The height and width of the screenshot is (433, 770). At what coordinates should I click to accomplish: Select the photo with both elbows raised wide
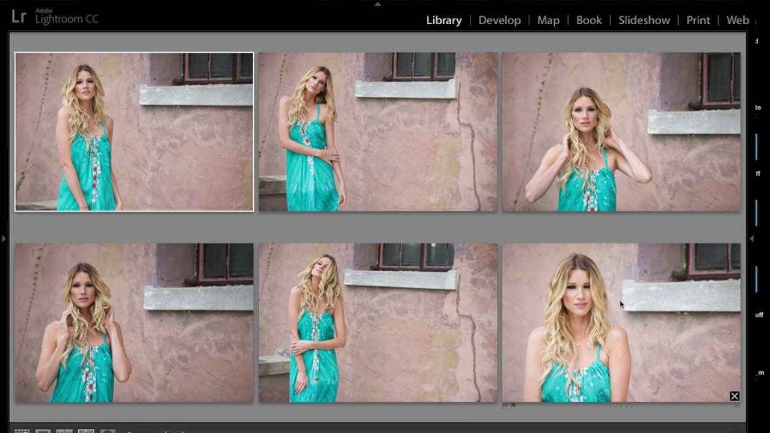coord(621,132)
